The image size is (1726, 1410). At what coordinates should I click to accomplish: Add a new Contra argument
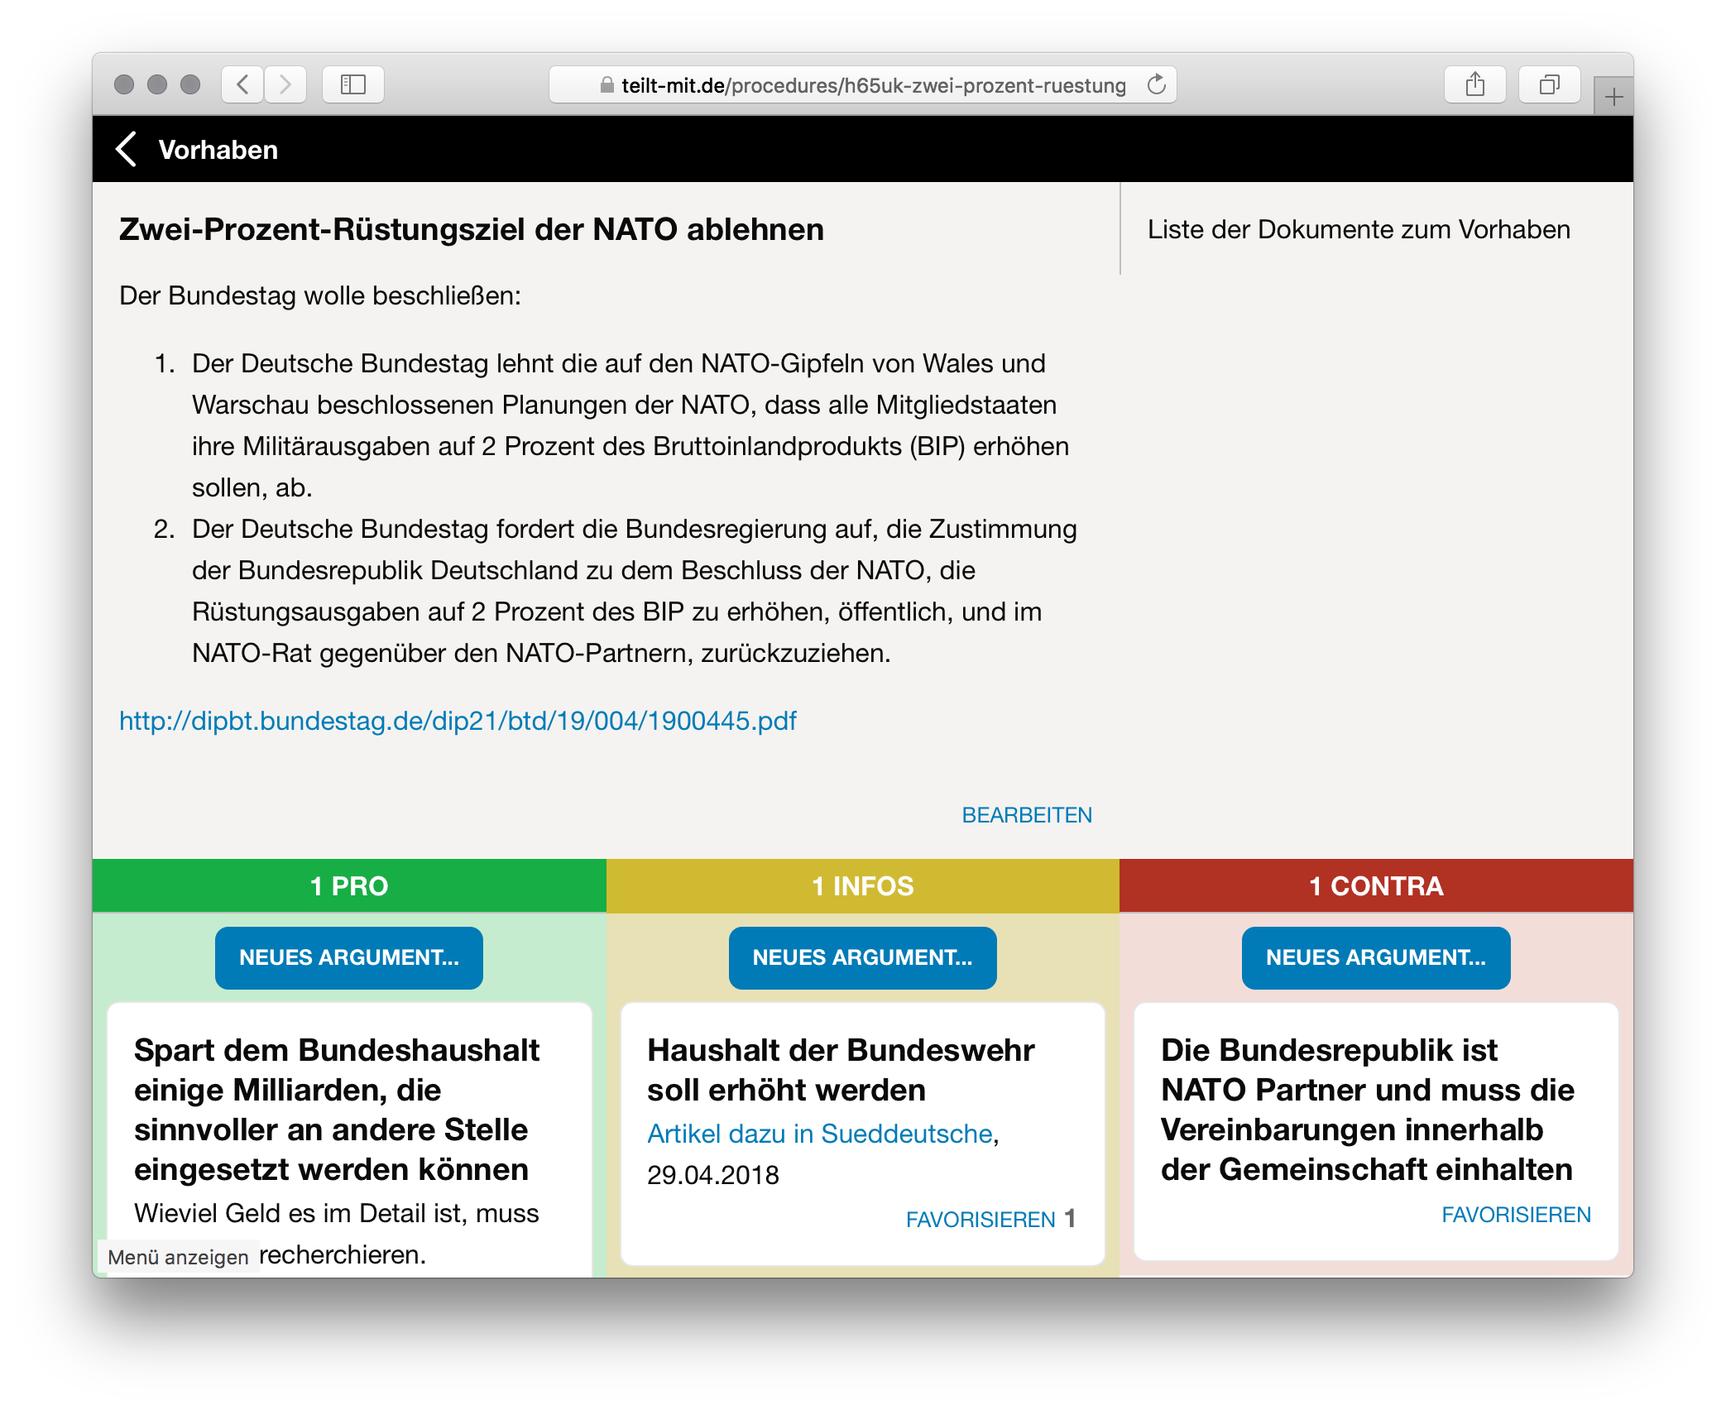[1375, 957]
